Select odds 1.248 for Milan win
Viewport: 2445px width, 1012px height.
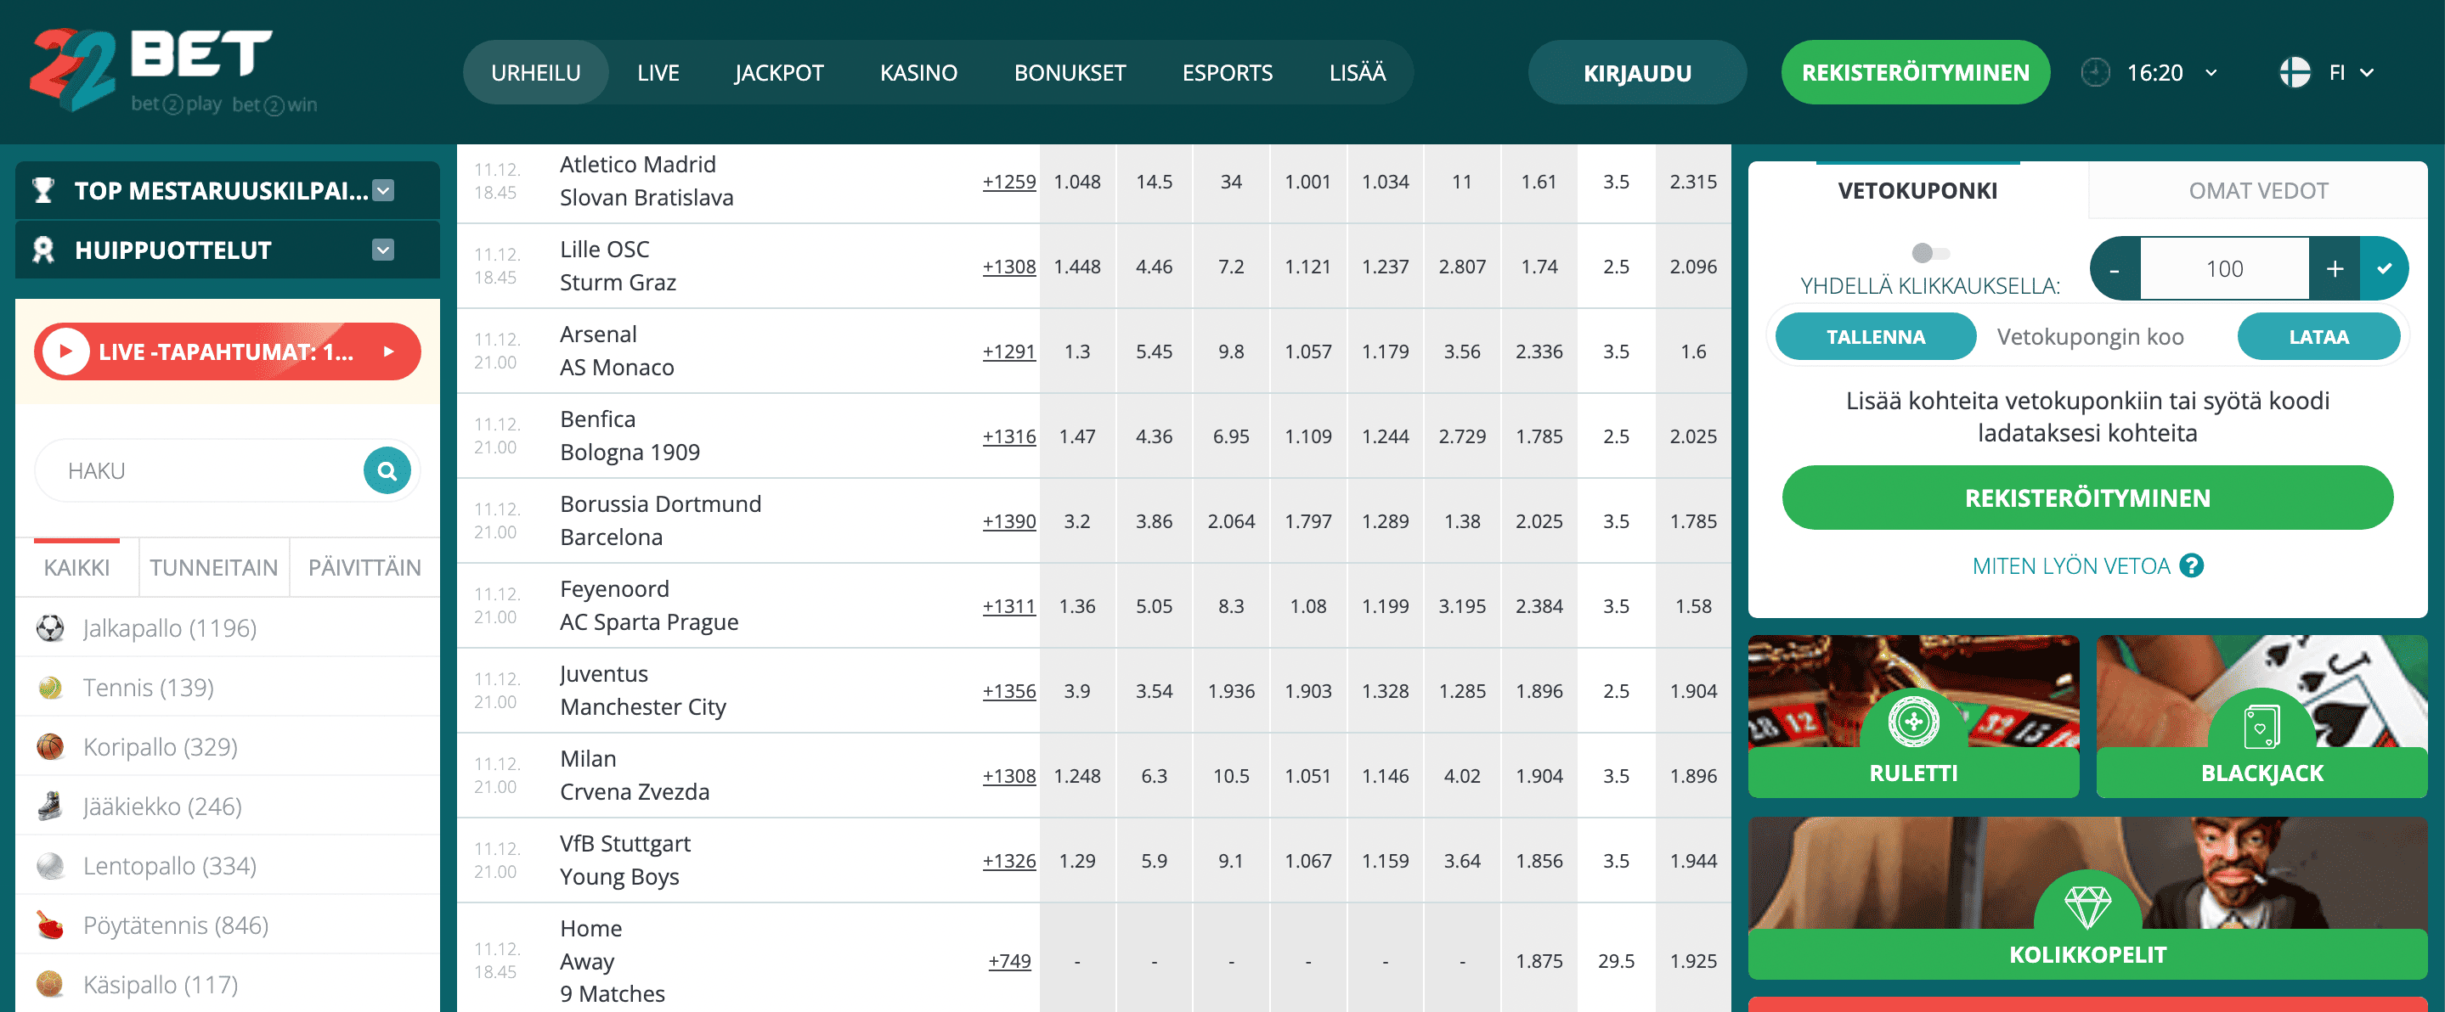(1077, 776)
